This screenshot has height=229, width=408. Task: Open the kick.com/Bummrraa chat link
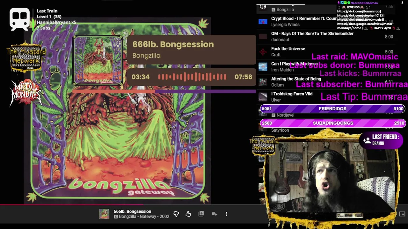click(x=358, y=11)
